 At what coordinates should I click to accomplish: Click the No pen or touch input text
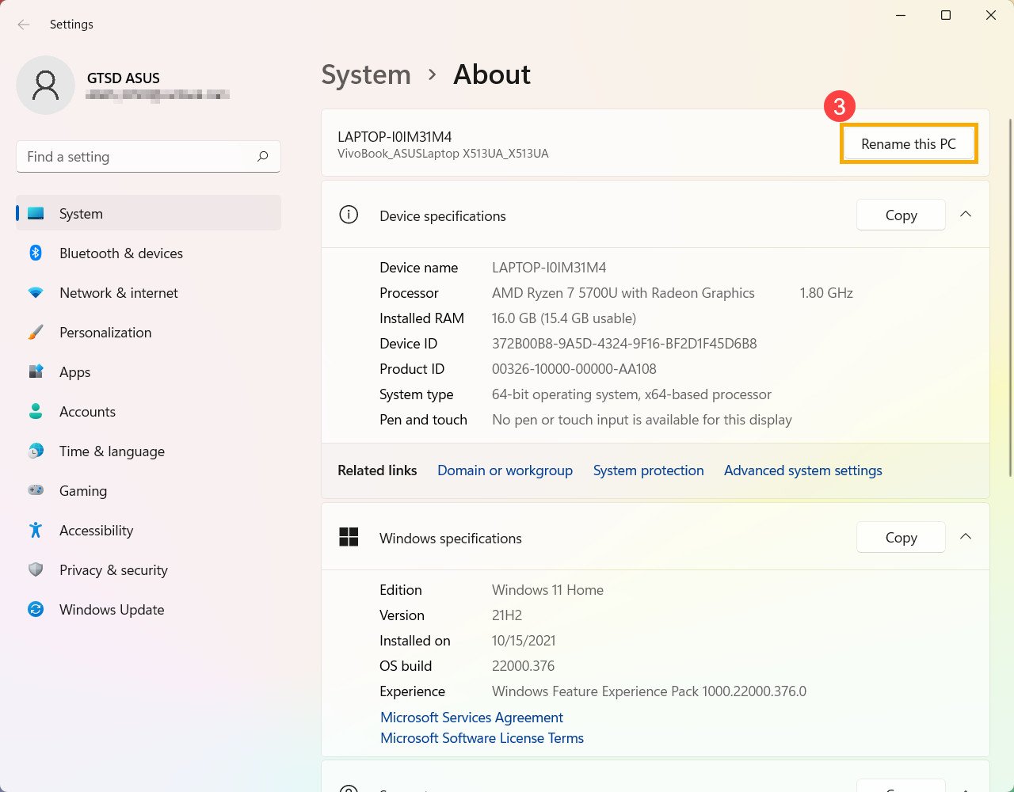(642, 420)
